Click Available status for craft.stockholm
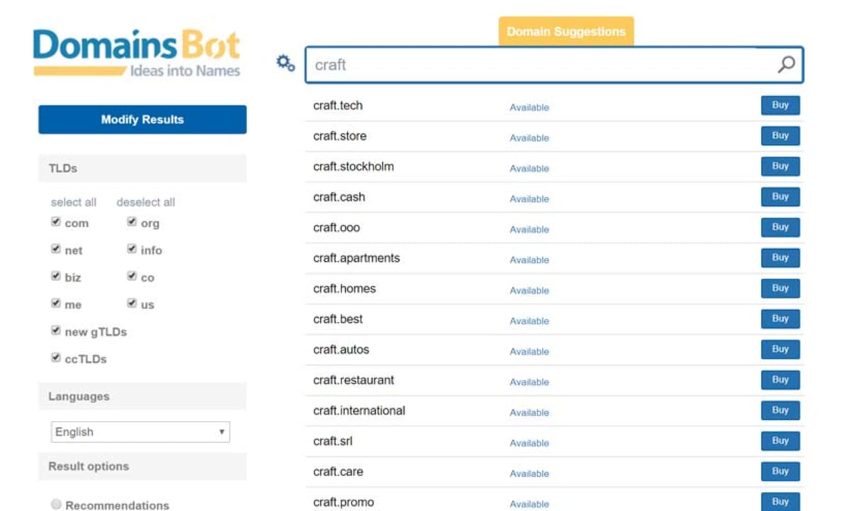The height and width of the screenshot is (511, 852). [x=530, y=168]
